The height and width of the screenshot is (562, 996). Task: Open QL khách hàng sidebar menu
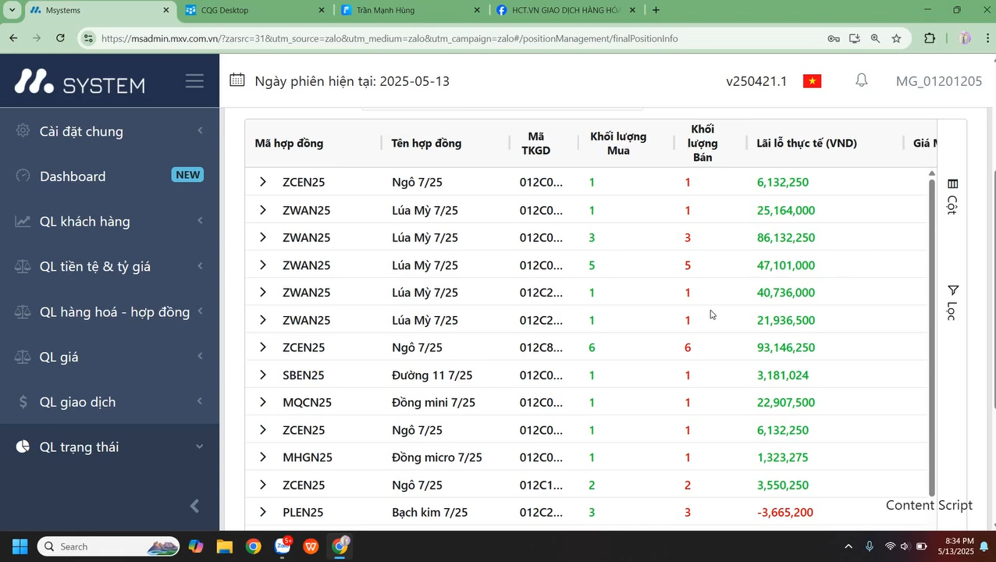[84, 222]
